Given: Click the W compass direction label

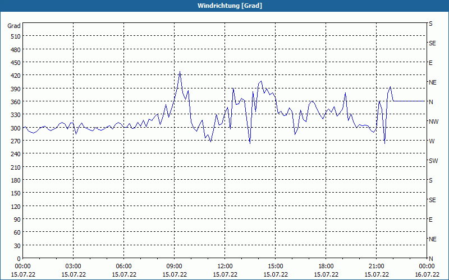Looking at the screenshot, I should tap(432, 141).
